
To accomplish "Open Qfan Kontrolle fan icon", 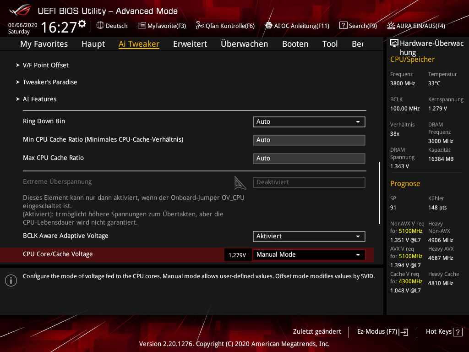I will point(200,26).
